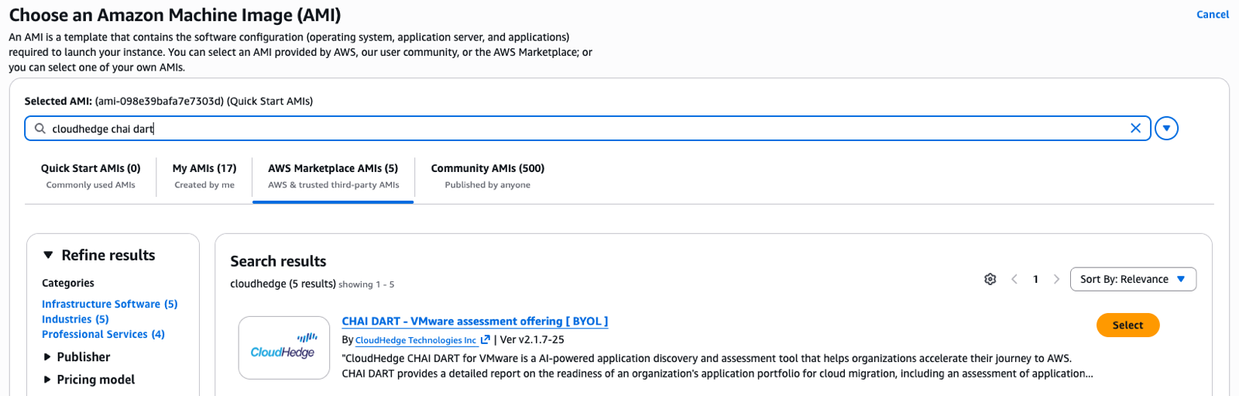Open CloudHedge Technologies Inc publisher link

pos(416,340)
